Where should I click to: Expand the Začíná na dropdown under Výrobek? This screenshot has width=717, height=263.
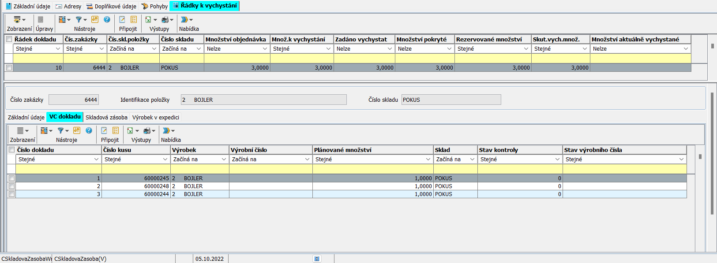point(224,159)
